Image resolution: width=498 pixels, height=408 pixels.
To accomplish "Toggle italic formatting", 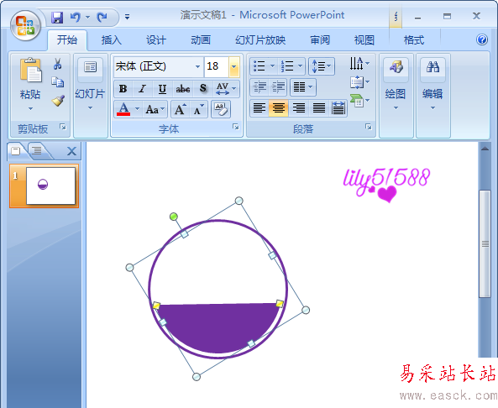I will click(x=142, y=89).
